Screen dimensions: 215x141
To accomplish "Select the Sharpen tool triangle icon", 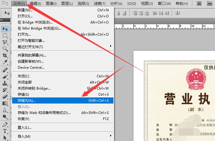I will pyautogui.click(x=5, y=110).
